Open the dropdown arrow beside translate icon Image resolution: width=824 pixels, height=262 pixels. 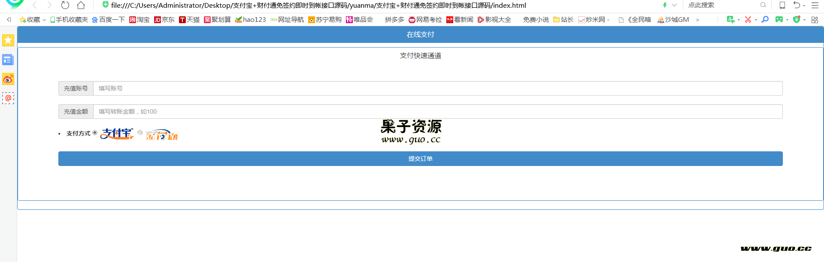click(739, 20)
